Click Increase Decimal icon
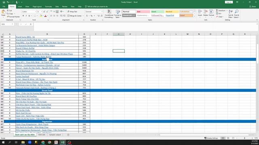 [99, 16]
